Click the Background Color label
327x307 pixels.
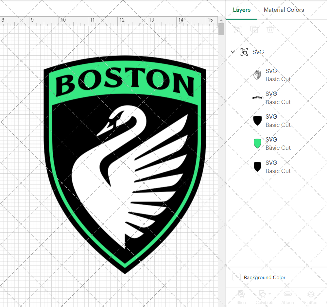pos(265,277)
